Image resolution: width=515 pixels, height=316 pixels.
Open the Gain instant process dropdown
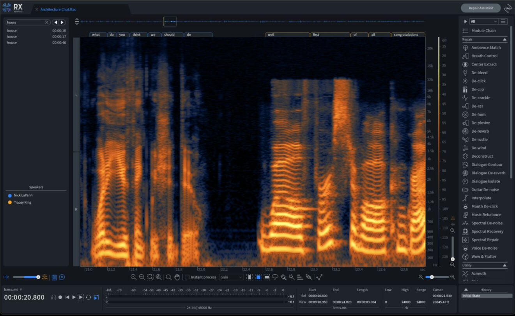[231, 277]
